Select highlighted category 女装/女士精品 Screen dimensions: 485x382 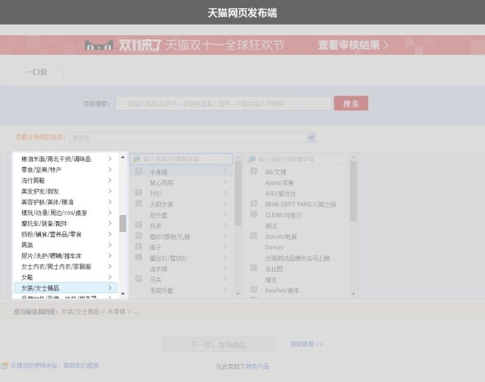pos(66,288)
